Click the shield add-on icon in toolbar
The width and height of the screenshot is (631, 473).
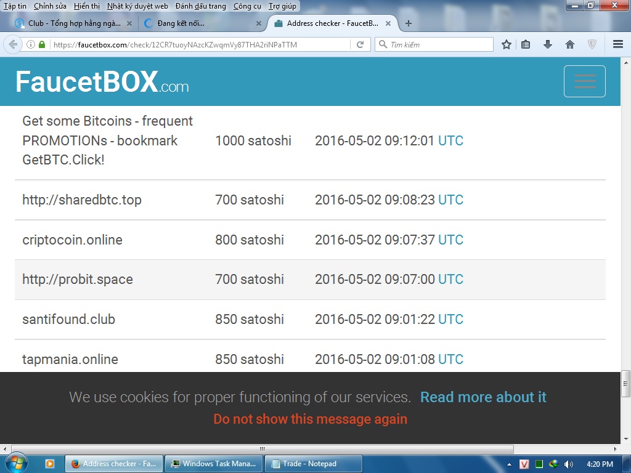(592, 44)
